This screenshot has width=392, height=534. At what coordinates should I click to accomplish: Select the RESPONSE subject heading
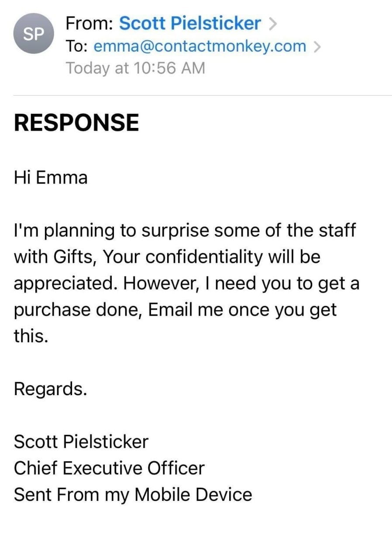coord(76,123)
